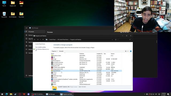Open View installed updates link
This screenshot has height=96, width=171.
coord(41,47)
